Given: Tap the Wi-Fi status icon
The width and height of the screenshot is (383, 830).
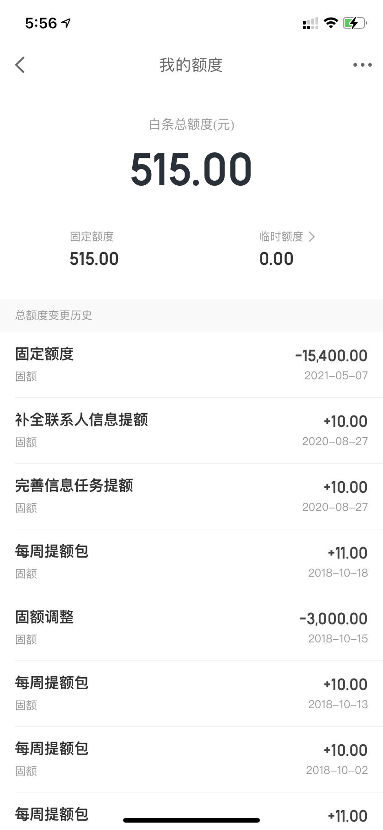Looking at the screenshot, I should (x=331, y=23).
